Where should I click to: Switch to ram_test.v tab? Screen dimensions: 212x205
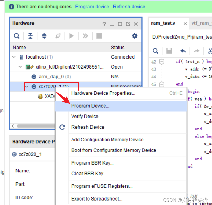coord(163,23)
